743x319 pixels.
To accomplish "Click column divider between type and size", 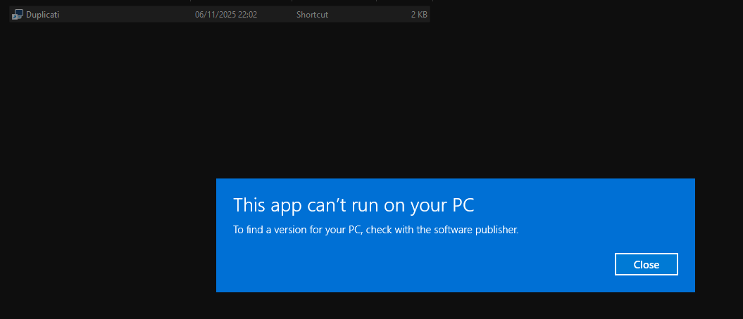I will pyautogui.click(x=376, y=2).
